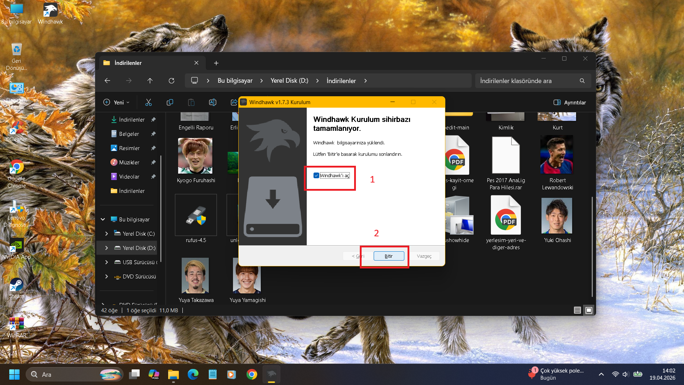Go up one folder level

pos(150,81)
